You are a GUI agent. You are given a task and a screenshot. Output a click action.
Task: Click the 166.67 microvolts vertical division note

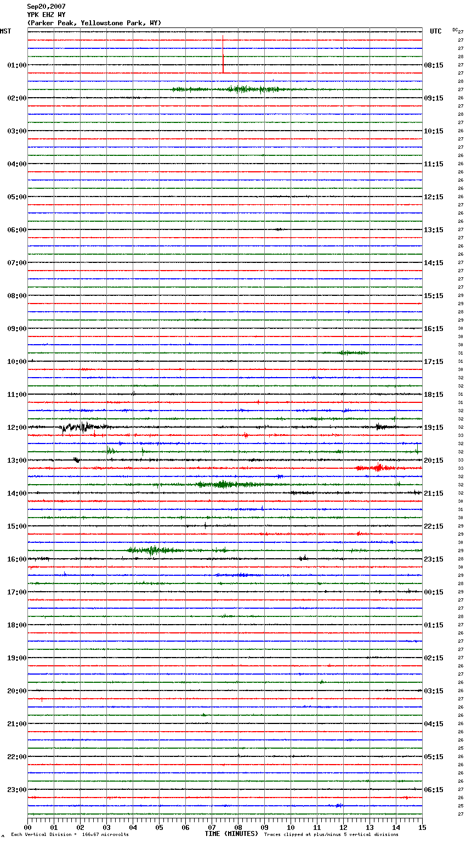(x=70, y=835)
